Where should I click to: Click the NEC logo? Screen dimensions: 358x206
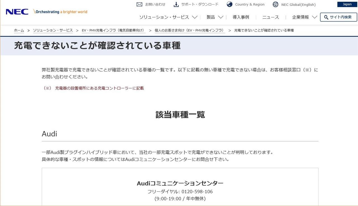pos(17,12)
